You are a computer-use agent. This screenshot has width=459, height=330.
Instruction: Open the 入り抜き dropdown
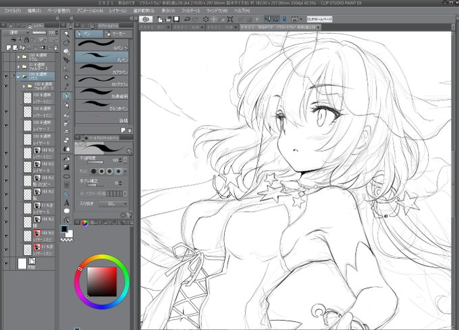coord(113,203)
